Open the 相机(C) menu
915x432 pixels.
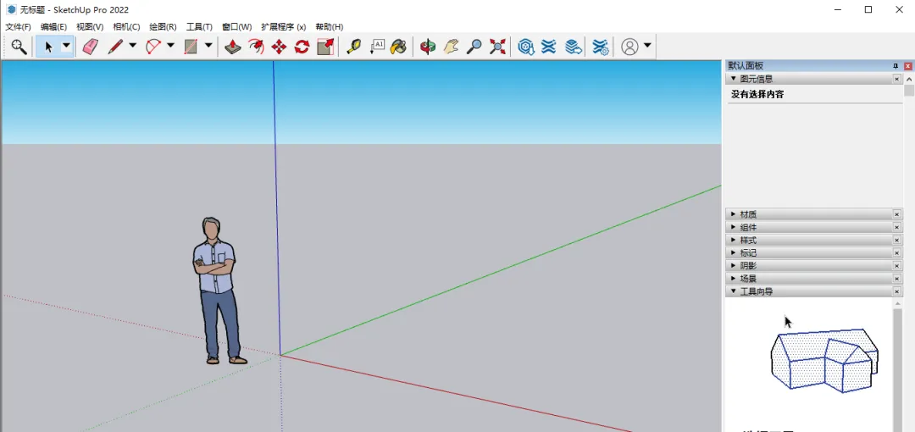click(x=126, y=27)
